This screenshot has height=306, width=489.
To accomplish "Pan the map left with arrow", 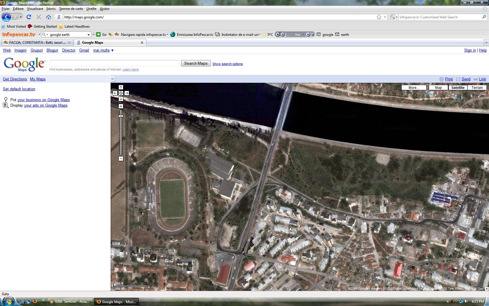I will point(115,93).
